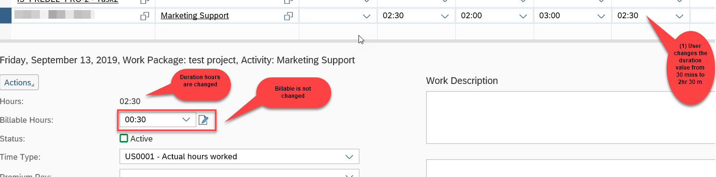Viewport: 716px width, 177px height.
Task: Select the row header of Marketing Support row
Action: click(x=5, y=16)
